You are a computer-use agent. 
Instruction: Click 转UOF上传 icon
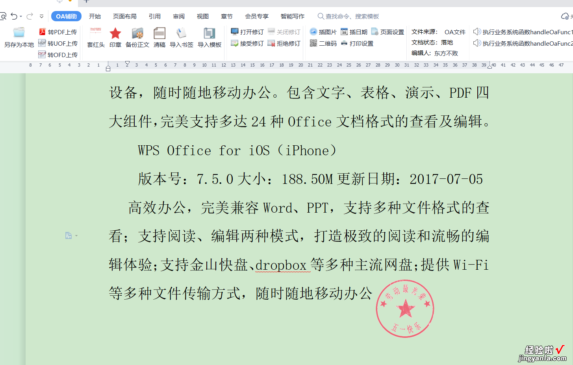[42, 43]
